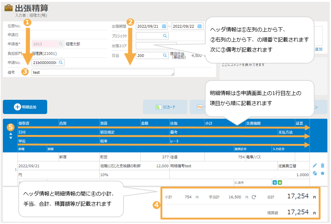This screenshot has width=331, height=224.
Task: Click the 出張エリア input field
Action: [156, 46]
